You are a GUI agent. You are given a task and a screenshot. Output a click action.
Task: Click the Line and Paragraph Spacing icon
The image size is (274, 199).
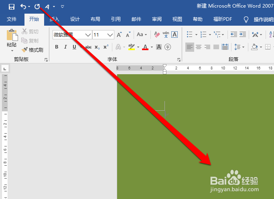tap(237, 47)
